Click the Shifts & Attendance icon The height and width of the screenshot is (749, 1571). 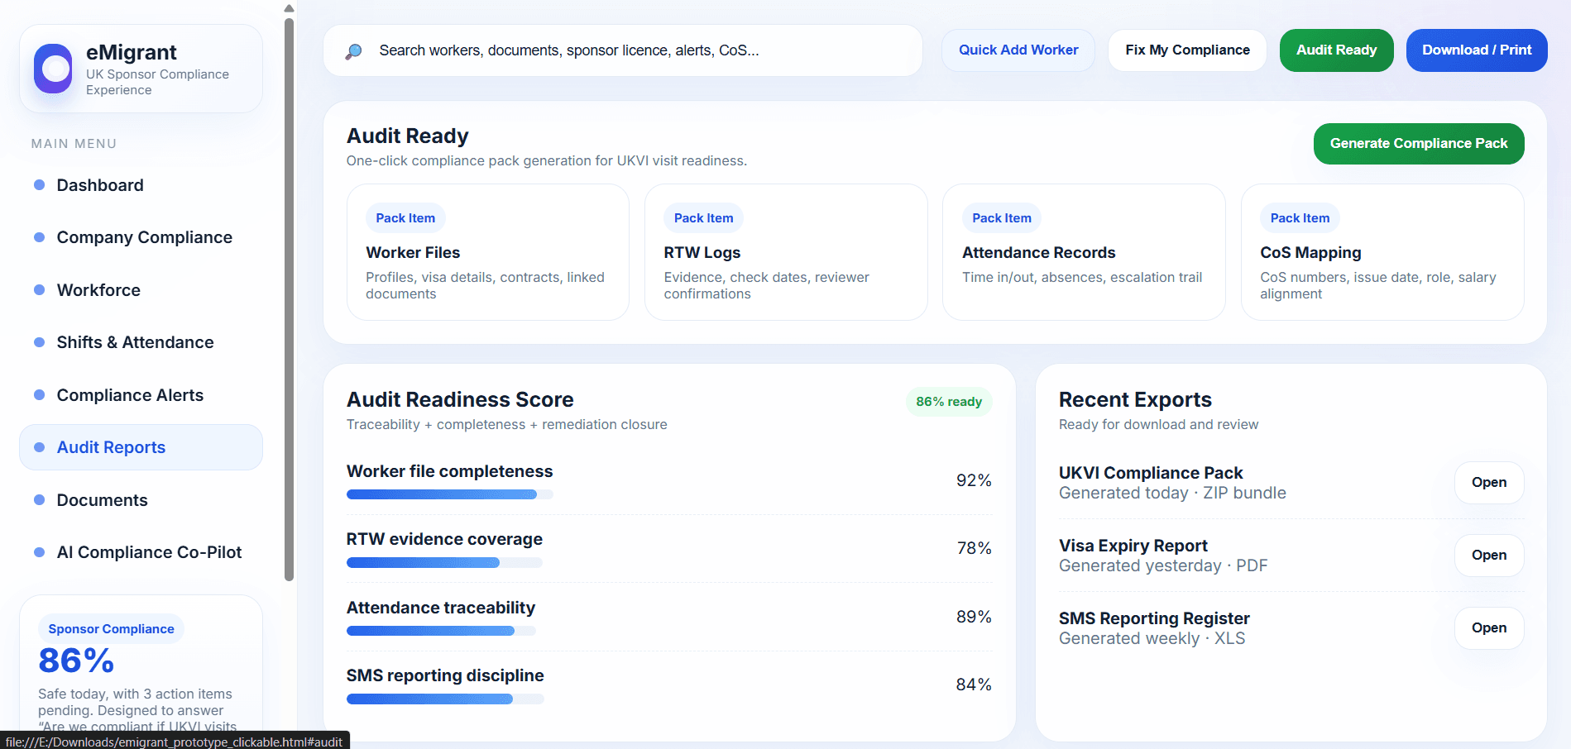(40, 342)
